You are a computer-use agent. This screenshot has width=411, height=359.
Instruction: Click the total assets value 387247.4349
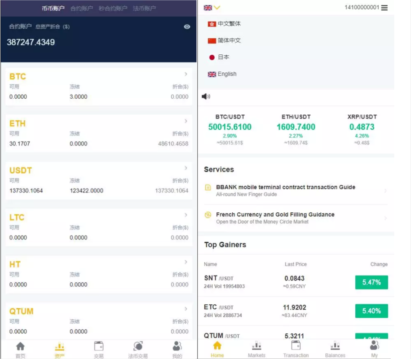click(31, 42)
